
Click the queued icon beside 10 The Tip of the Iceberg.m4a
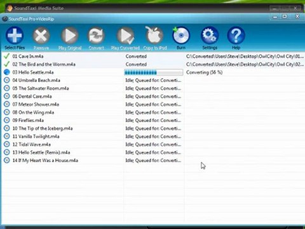coord(7,128)
